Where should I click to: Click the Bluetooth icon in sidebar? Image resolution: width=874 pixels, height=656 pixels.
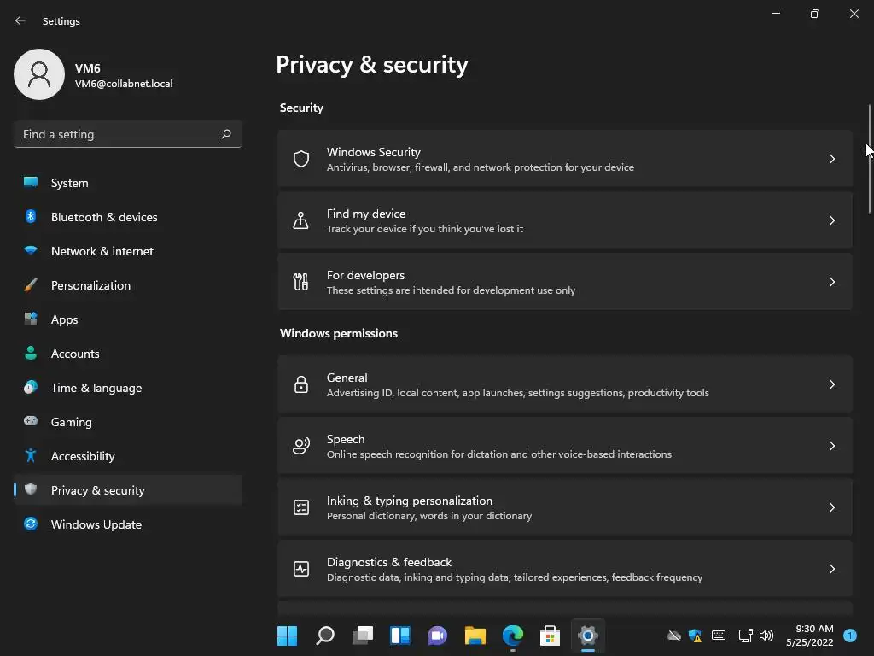pos(31,216)
